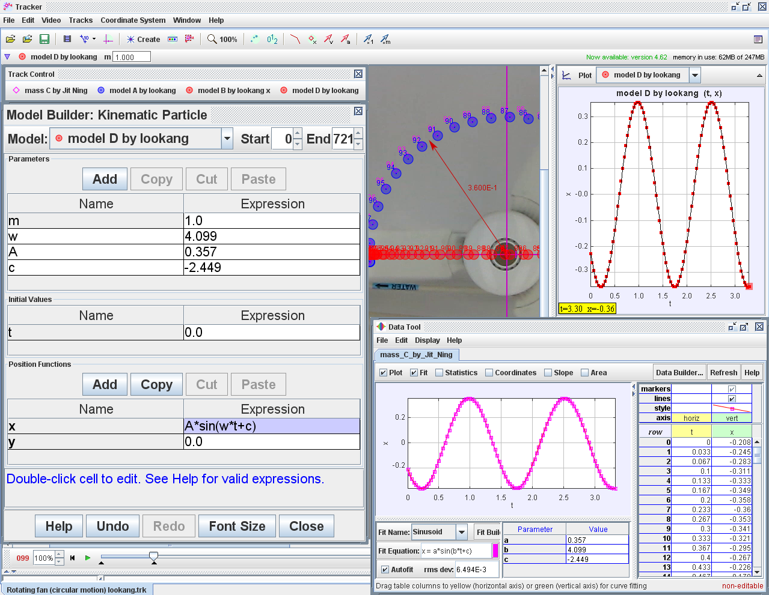Image resolution: width=769 pixels, height=595 pixels.
Task: Activate the zoom magnifier tool
Action: (x=212, y=38)
